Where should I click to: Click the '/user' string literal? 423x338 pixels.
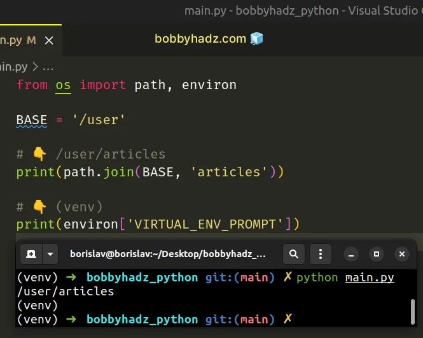coord(98,120)
